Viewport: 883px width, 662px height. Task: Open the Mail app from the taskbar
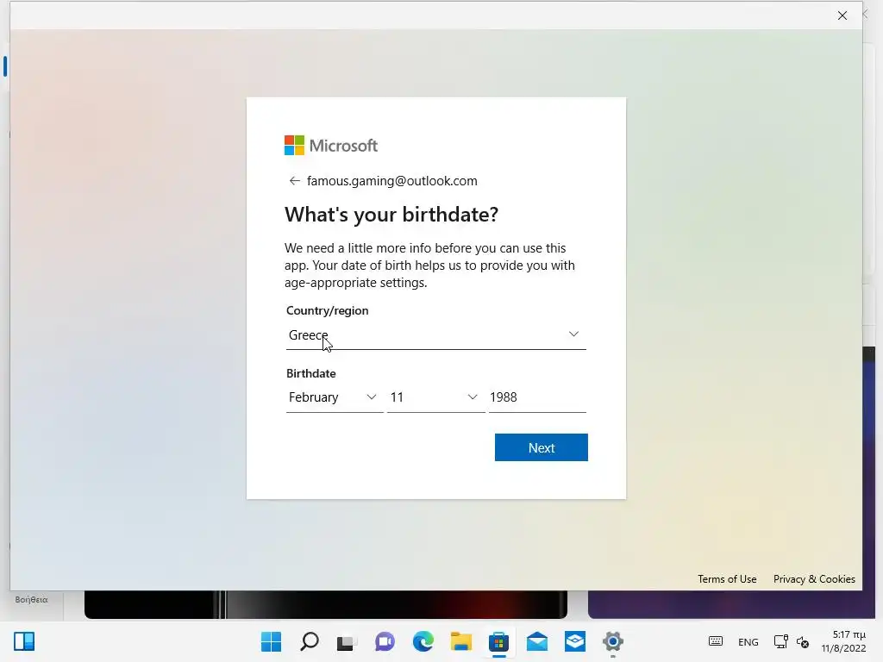[x=537, y=641]
